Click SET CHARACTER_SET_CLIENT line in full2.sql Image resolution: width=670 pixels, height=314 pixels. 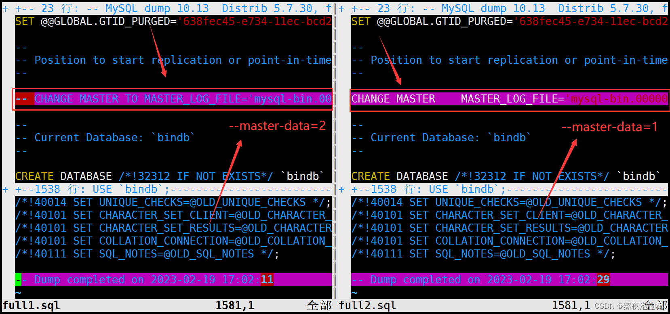click(510, 215)
